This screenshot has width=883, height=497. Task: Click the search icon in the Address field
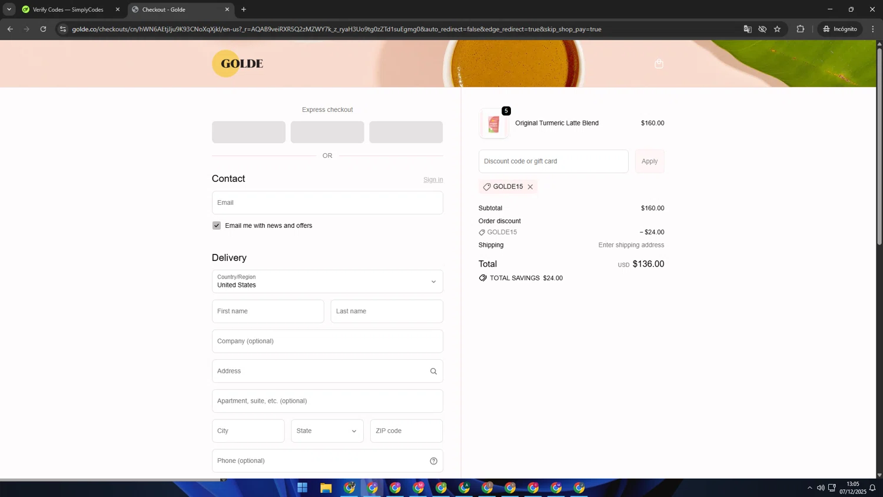pos(434,371)
